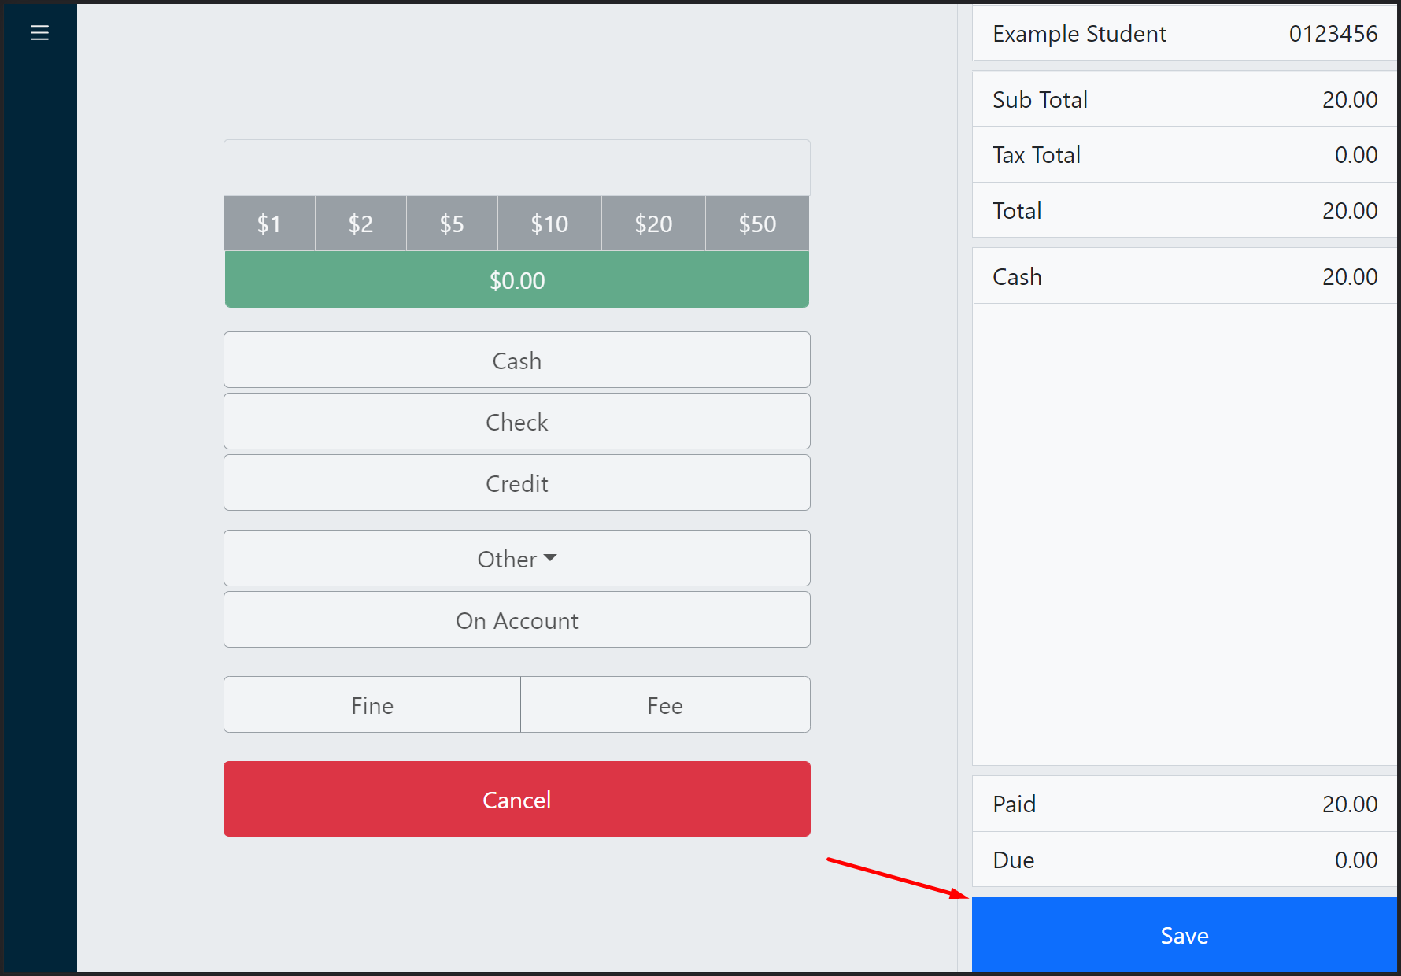Select Credit as the payment method
The image size is (1401, 976).
pos(516,482)
